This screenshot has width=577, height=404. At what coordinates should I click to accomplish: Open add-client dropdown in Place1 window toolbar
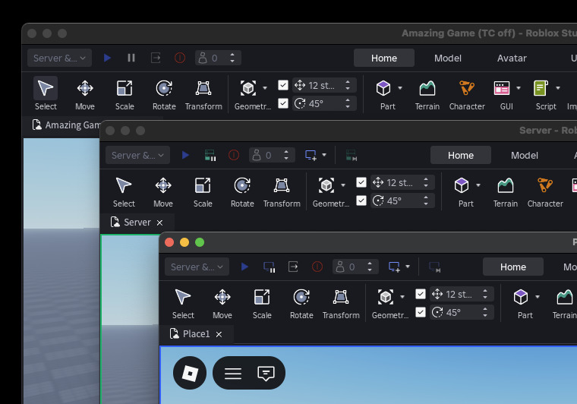[408, 267]
